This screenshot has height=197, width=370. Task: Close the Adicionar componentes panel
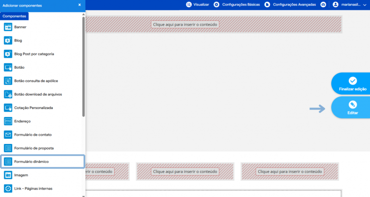pos(80,5)
